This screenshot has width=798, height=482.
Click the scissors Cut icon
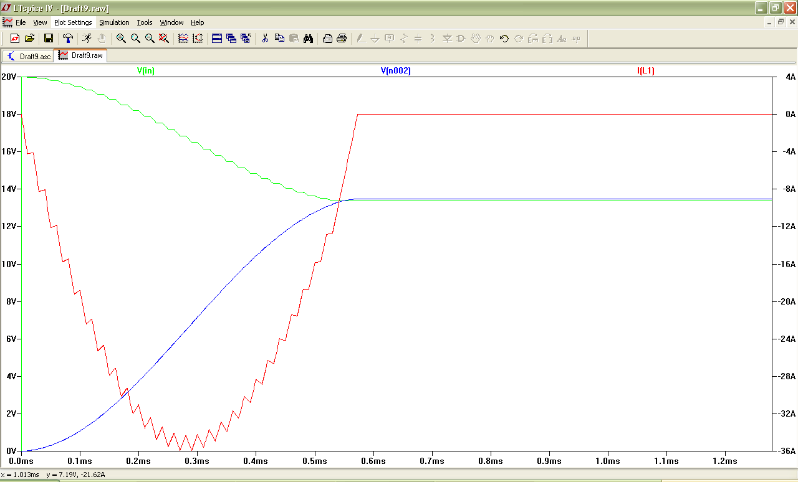[x=265, y=39]
